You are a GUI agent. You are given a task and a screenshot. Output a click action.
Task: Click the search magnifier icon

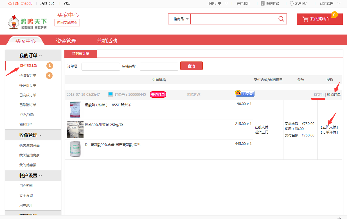point(281,19)
